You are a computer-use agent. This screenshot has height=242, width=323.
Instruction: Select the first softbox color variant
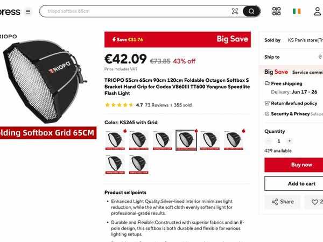coord(115,140)
